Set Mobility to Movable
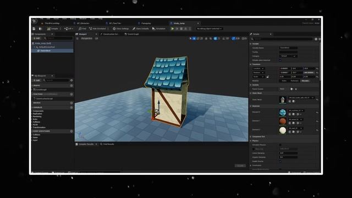 point(305,81)
